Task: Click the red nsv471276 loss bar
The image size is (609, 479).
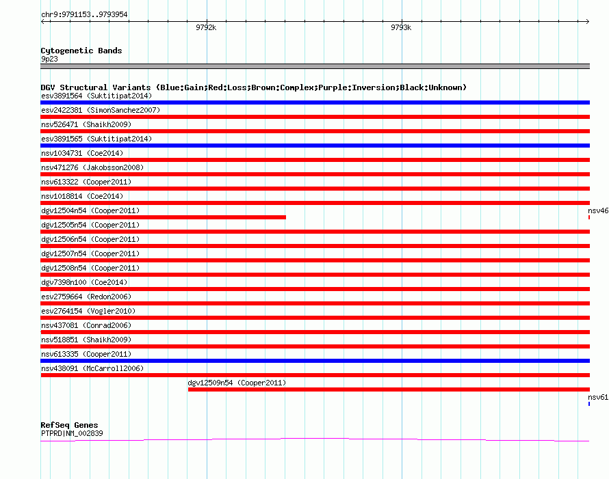Action: (315, 174)
